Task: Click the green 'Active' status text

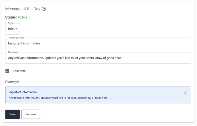Action: coord(23,17)
